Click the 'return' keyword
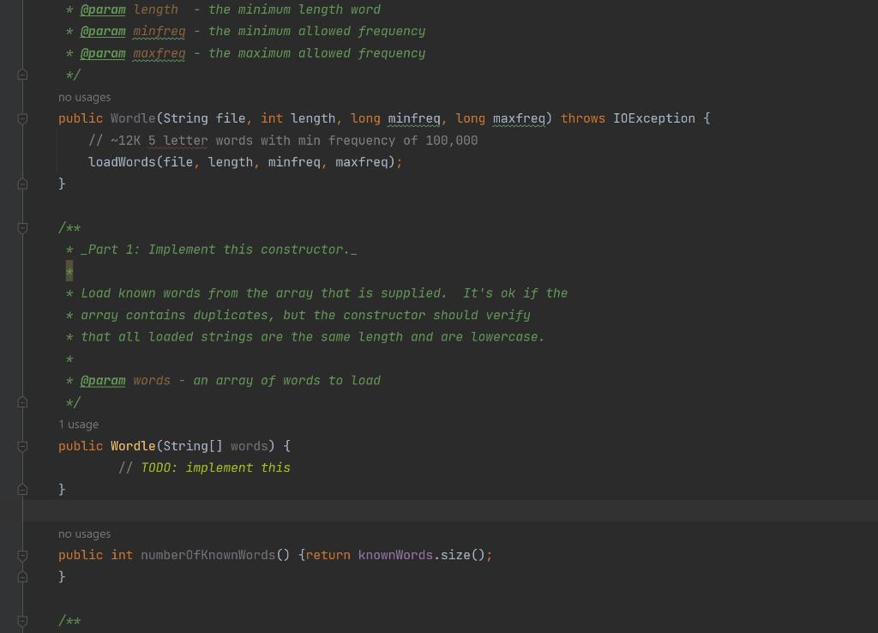 [x=328, y=555]
